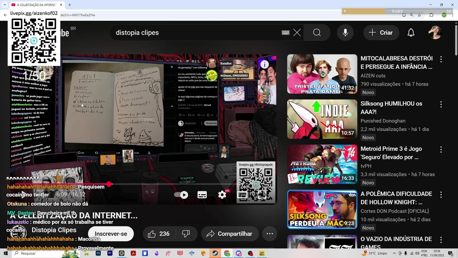Open Steam from the taskbar

(x=215, y=253)
